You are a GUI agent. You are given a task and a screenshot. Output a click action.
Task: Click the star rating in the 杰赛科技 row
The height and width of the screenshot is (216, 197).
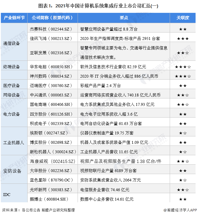183,29
